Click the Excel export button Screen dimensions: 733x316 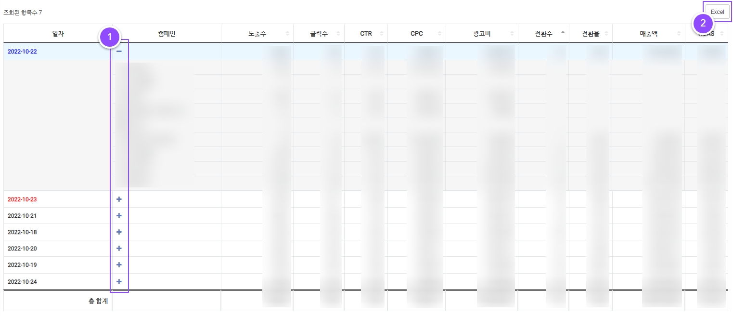pyautogui.click(x=717, y=12)
